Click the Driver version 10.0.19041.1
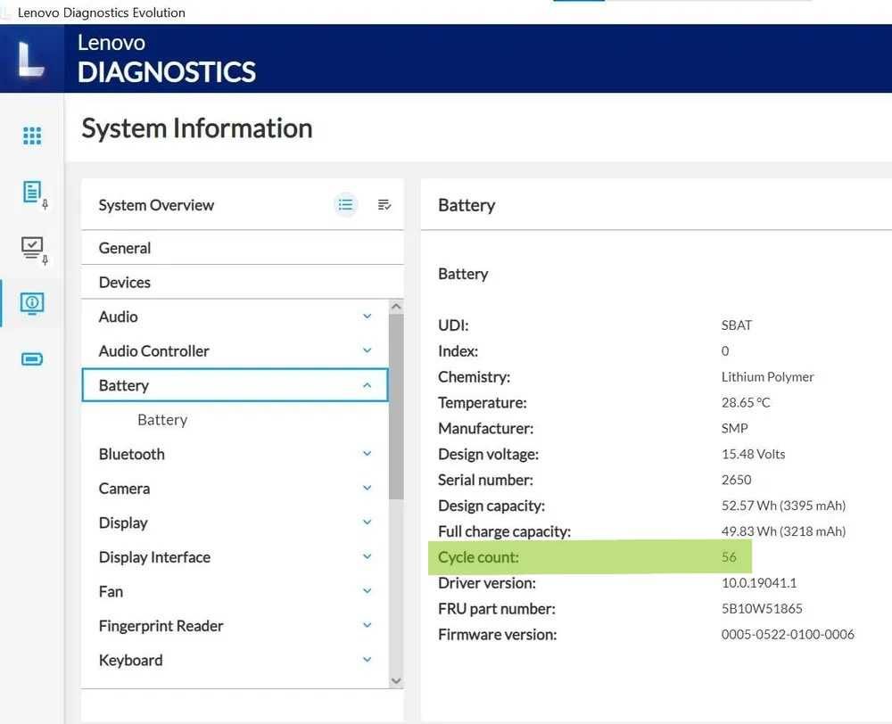Viewport: 892px width, 724px height. (759, 582)
